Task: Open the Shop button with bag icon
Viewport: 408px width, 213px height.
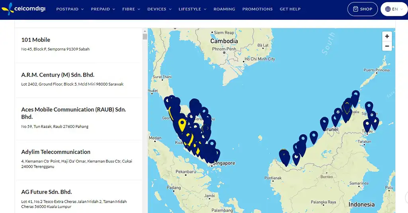Action: pos(363,9)
